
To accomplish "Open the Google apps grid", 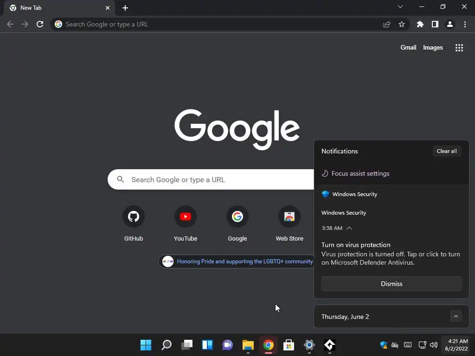I will click(459, 48).
